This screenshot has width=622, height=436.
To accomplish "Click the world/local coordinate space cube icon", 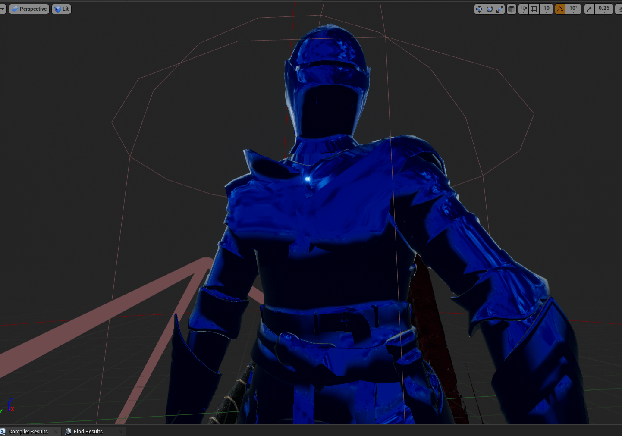I will point(512,9).
